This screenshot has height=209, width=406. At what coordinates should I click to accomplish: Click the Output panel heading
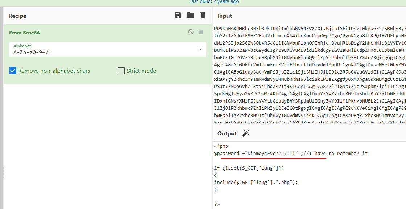(x=227, y=134)
